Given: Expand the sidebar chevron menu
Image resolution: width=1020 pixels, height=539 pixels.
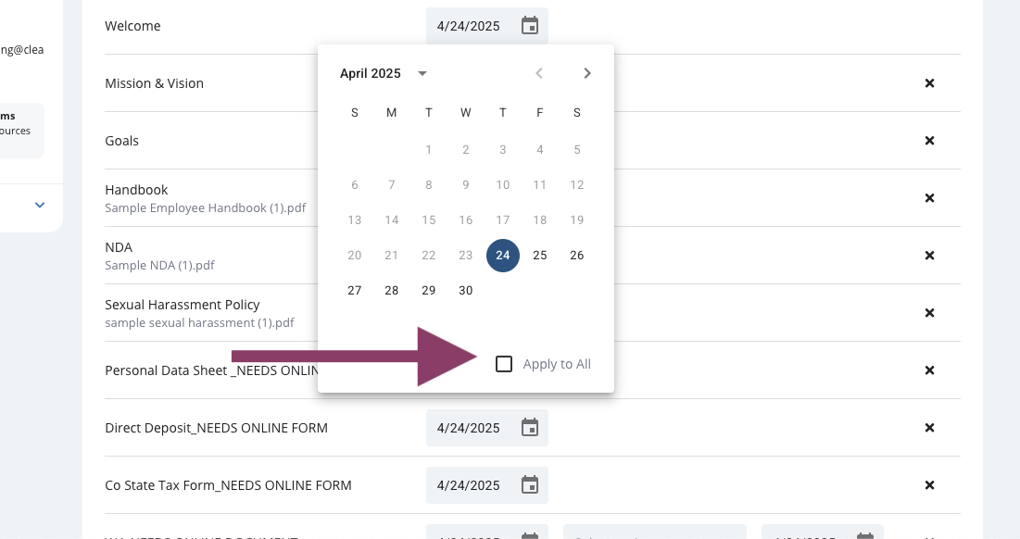Looking at the screenshot, I should pyautogui.click(x=40, y=205).
